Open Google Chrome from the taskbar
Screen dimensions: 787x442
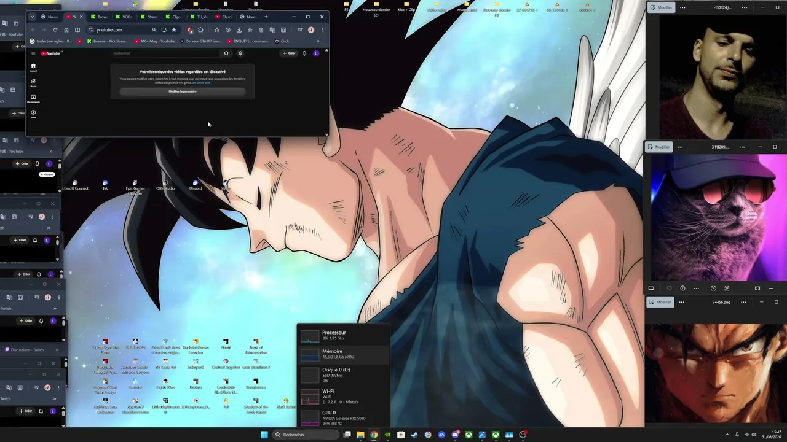pyautogui.click(x=374, y=435)
